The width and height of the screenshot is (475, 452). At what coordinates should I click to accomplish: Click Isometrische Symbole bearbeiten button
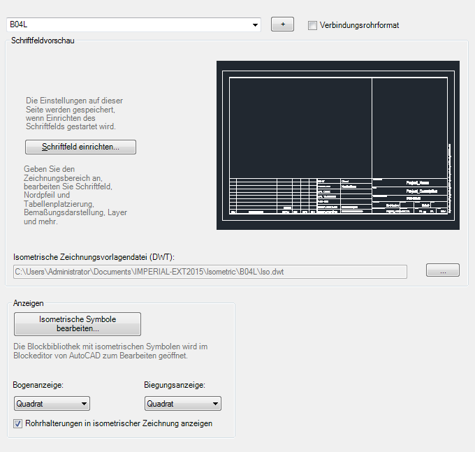pos(78,324)
